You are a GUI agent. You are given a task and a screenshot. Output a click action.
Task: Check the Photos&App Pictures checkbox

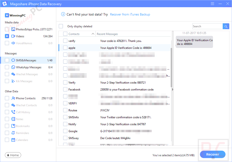click(7, 29)
